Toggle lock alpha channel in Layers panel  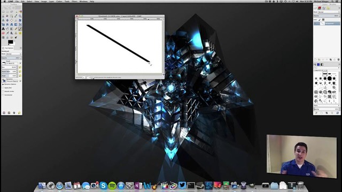(323, 20)
